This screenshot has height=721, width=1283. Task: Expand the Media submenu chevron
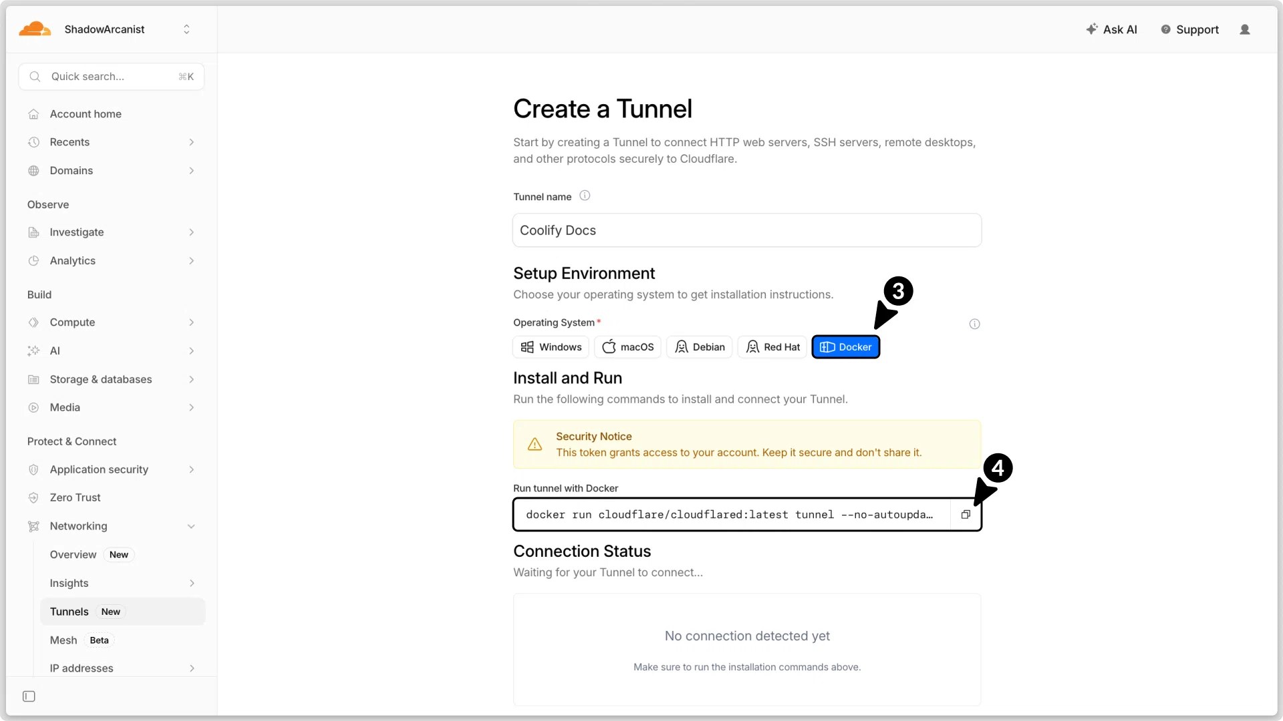coord(192,408)
